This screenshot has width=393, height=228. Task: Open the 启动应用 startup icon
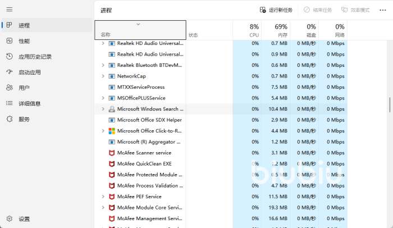10,72
